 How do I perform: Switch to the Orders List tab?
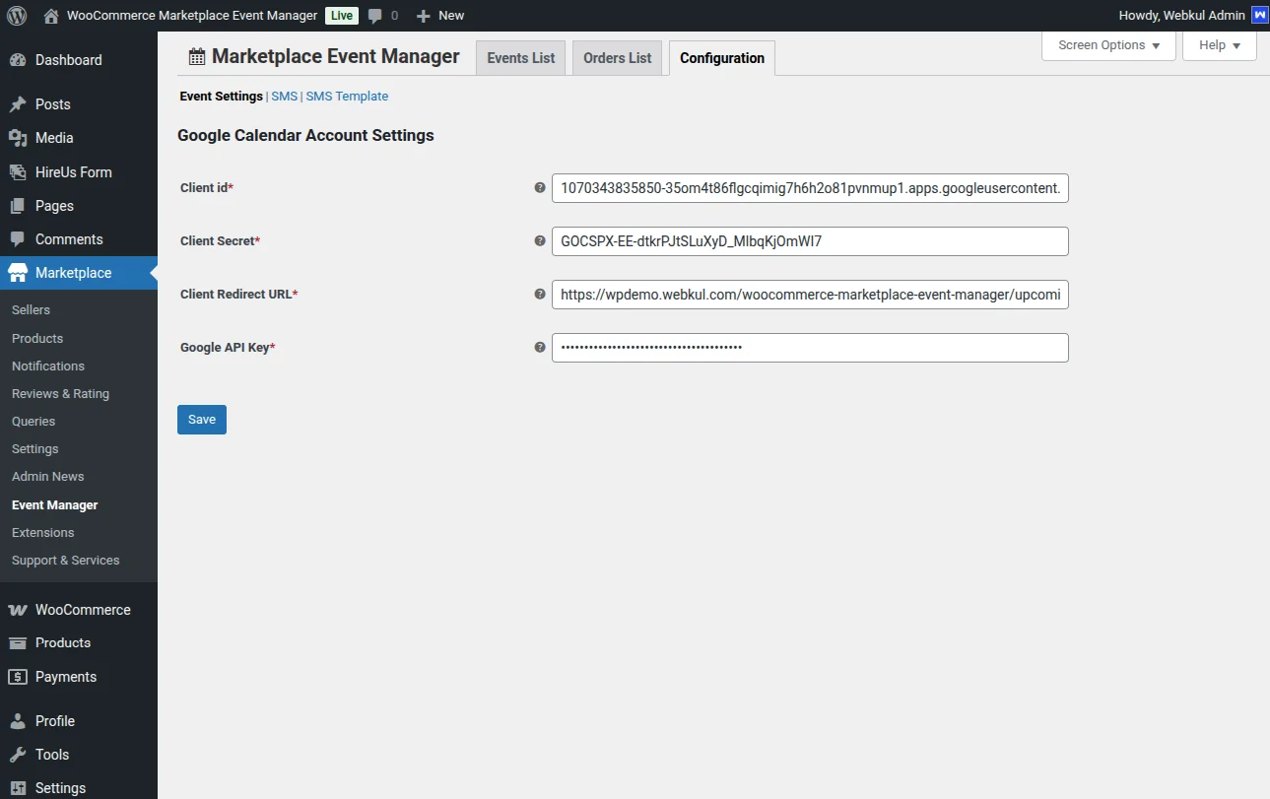click(617, 57)
